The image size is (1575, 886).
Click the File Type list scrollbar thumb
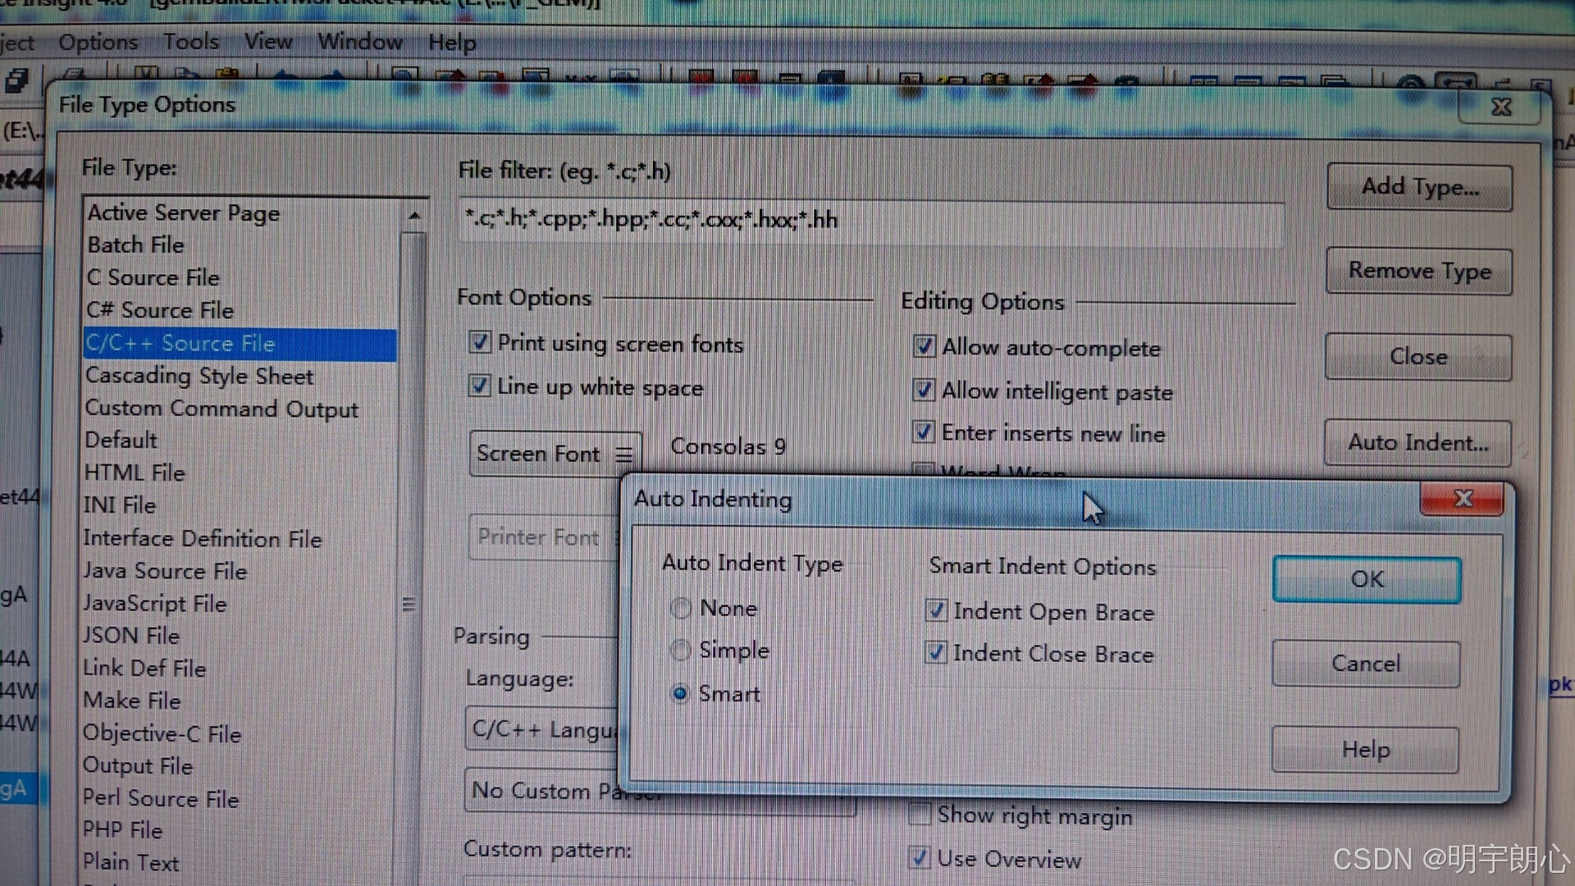click(x=409, y=605)
